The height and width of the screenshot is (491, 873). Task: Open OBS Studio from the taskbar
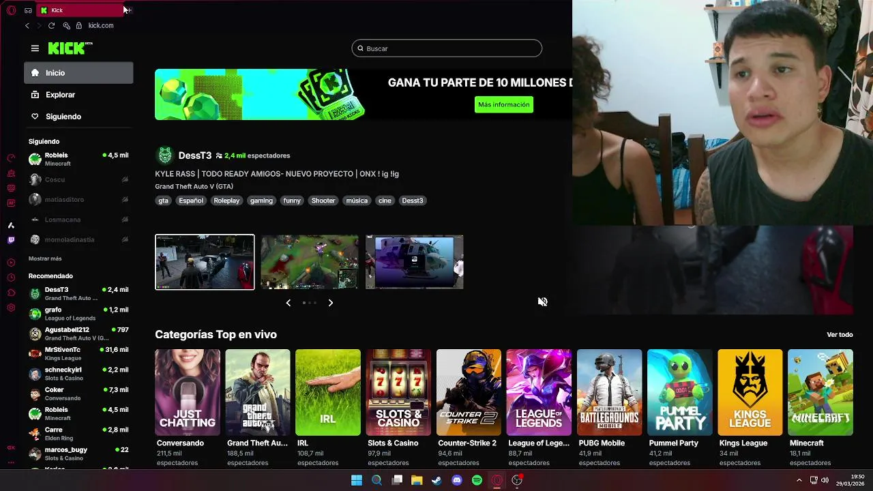(517, 480)
